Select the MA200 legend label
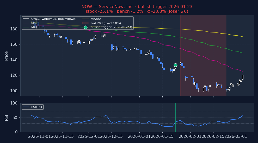258x143 pixels. click(x=96, y=19)
